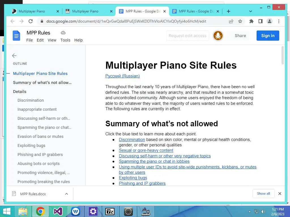Close the downloads bar
The image size is (290, 217).
click(280, 194)
